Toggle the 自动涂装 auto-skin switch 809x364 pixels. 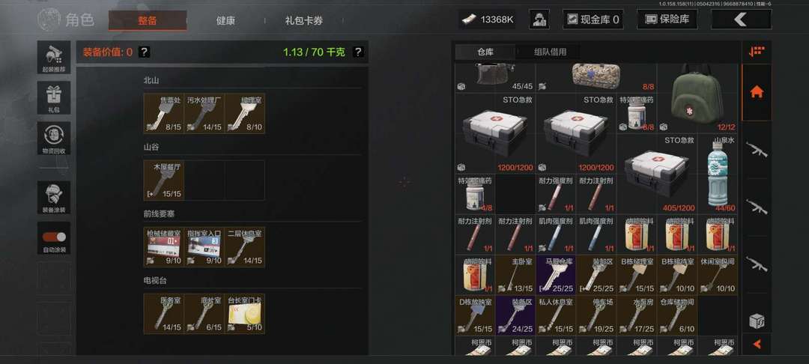click(x=54, y=237)
